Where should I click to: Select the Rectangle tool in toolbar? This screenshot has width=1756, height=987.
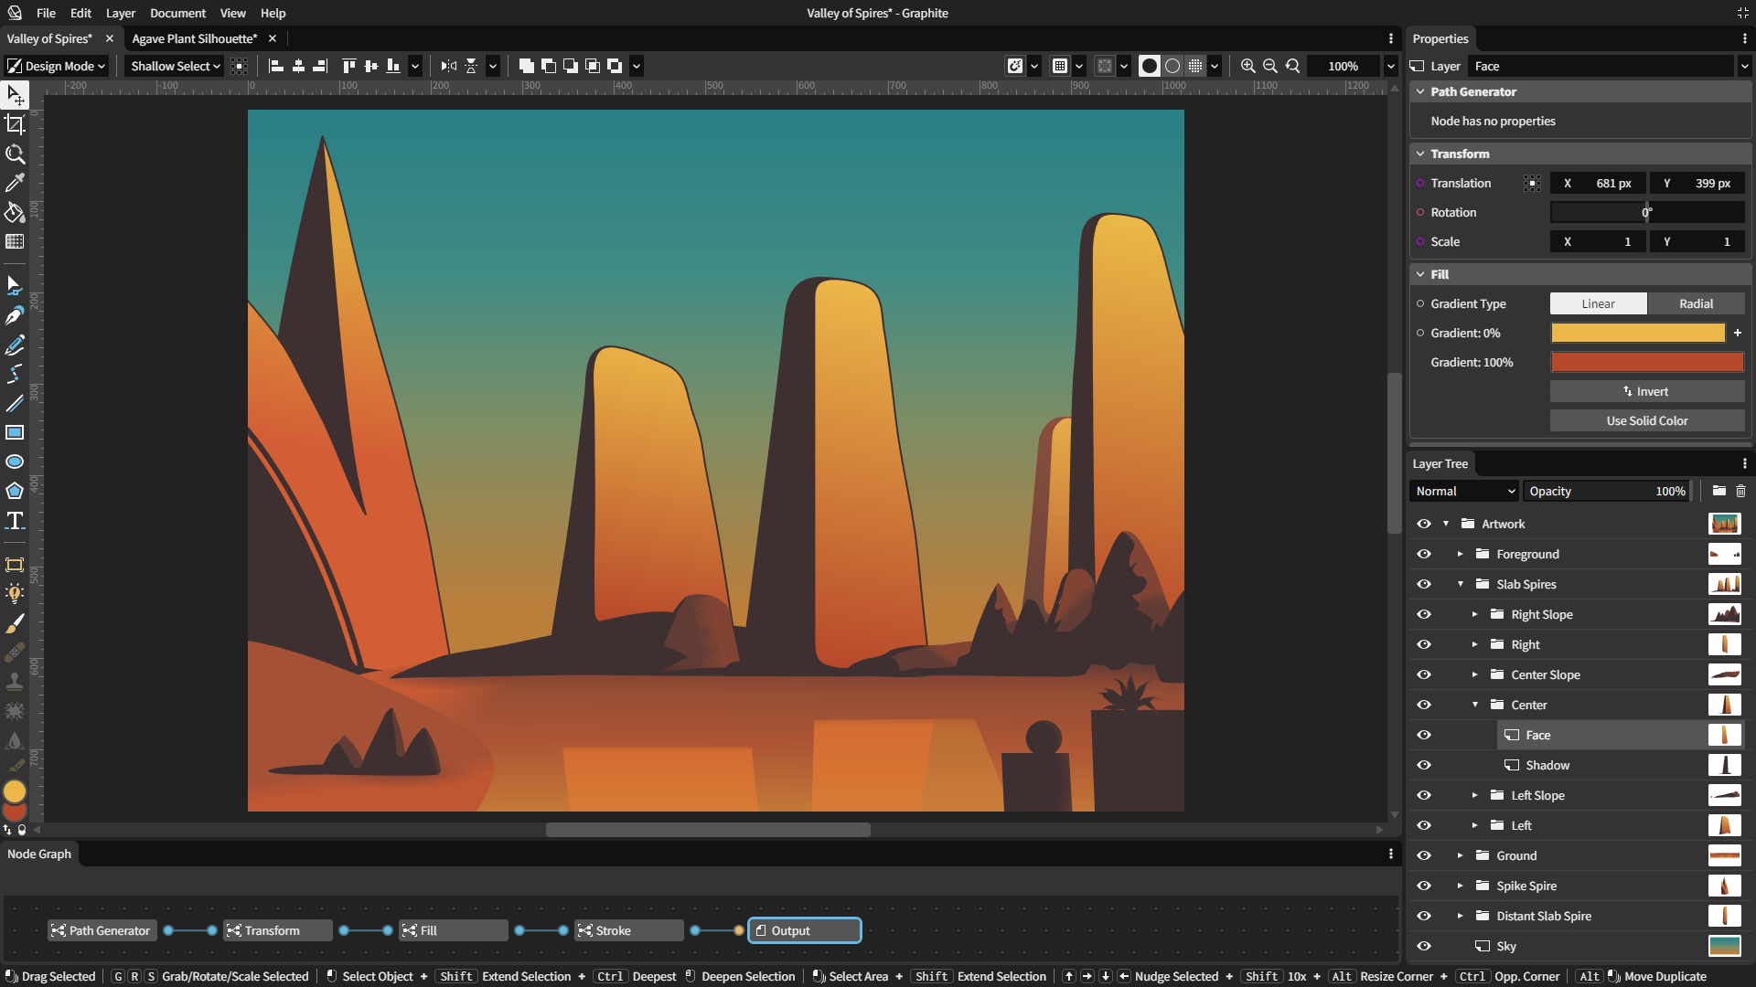point(16,431)
